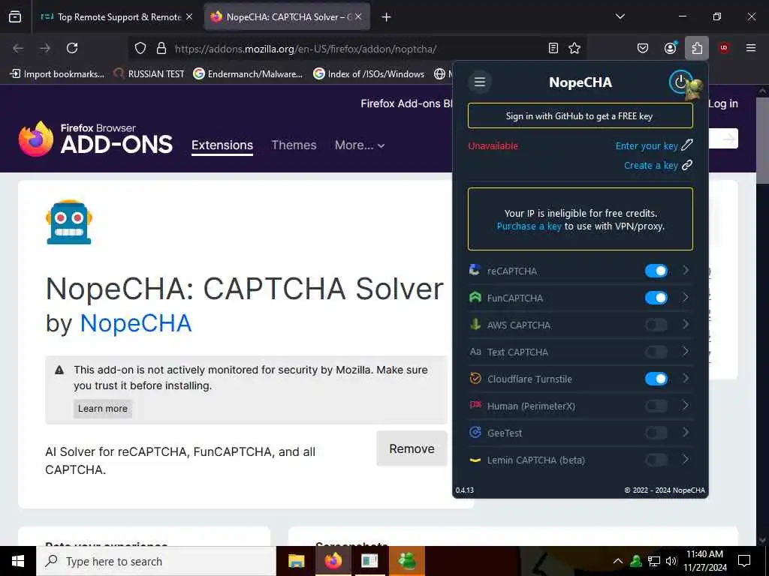The height and width of the screenshot is (576, 769).
Task: Toggle reader view icon in address bar
Action: click(553, 48)
